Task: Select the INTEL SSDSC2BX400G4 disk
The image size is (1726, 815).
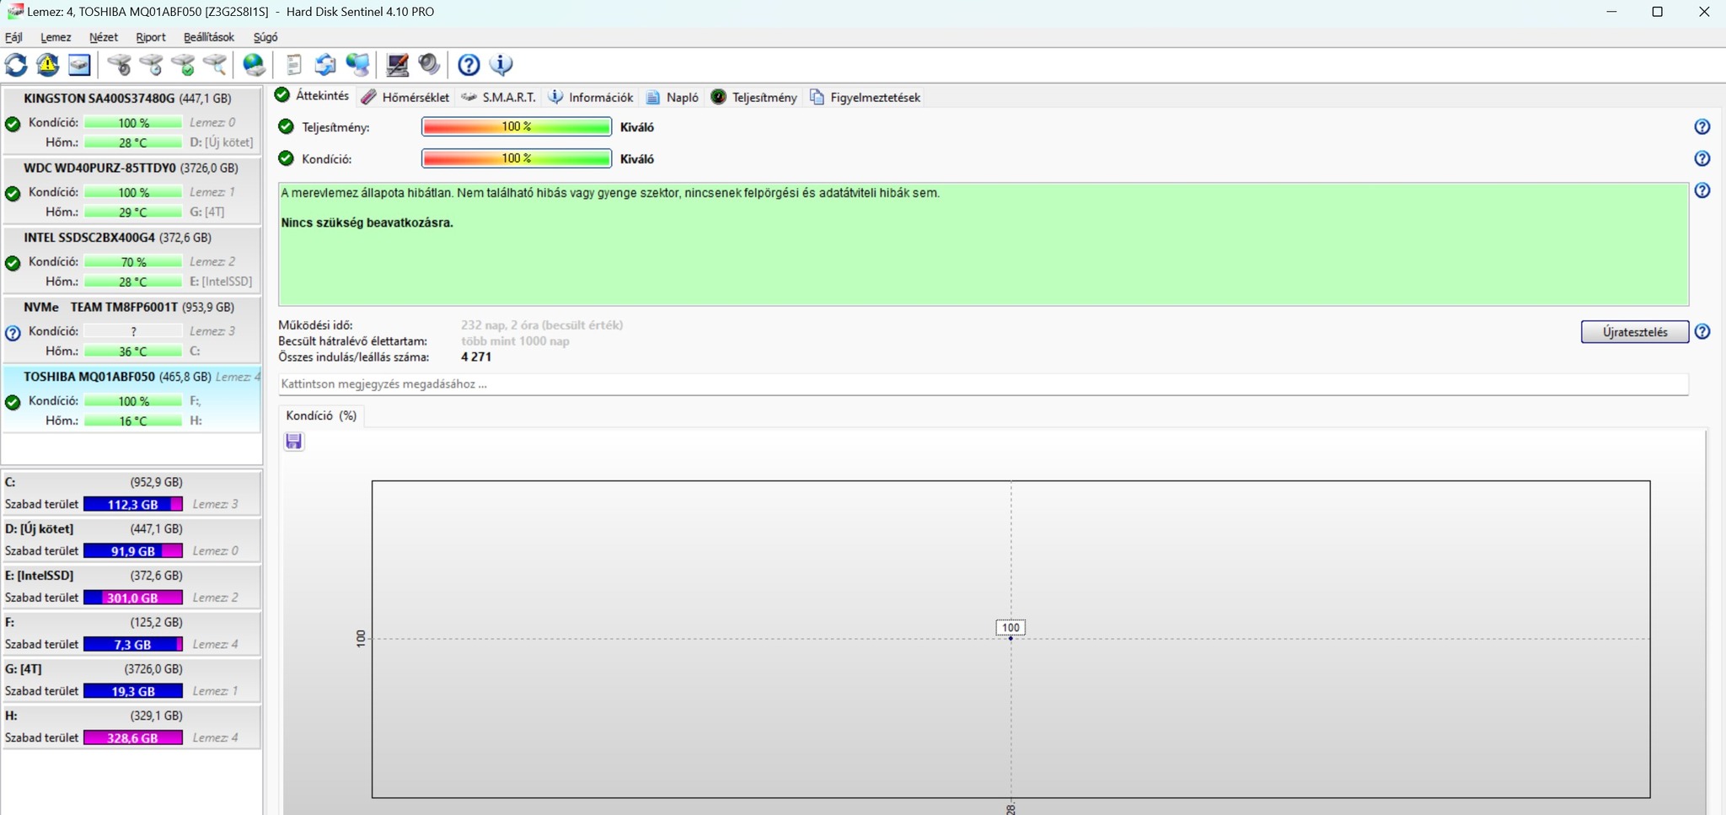Action: click(x=131, y=260)
